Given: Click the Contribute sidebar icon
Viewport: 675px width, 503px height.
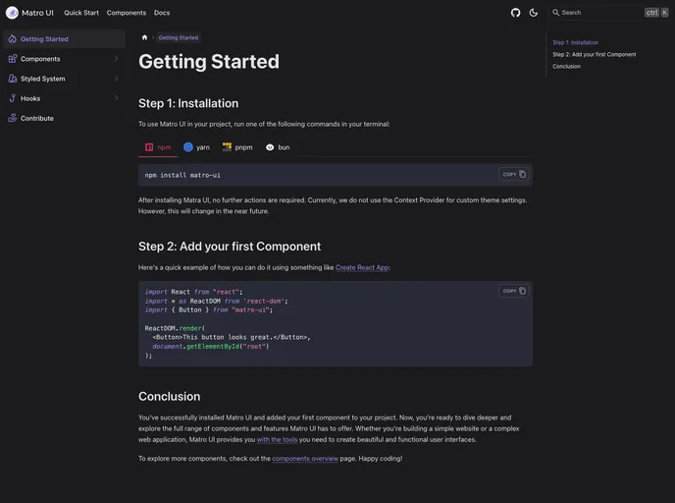Looking at the screenshot, I should (13, 118).
